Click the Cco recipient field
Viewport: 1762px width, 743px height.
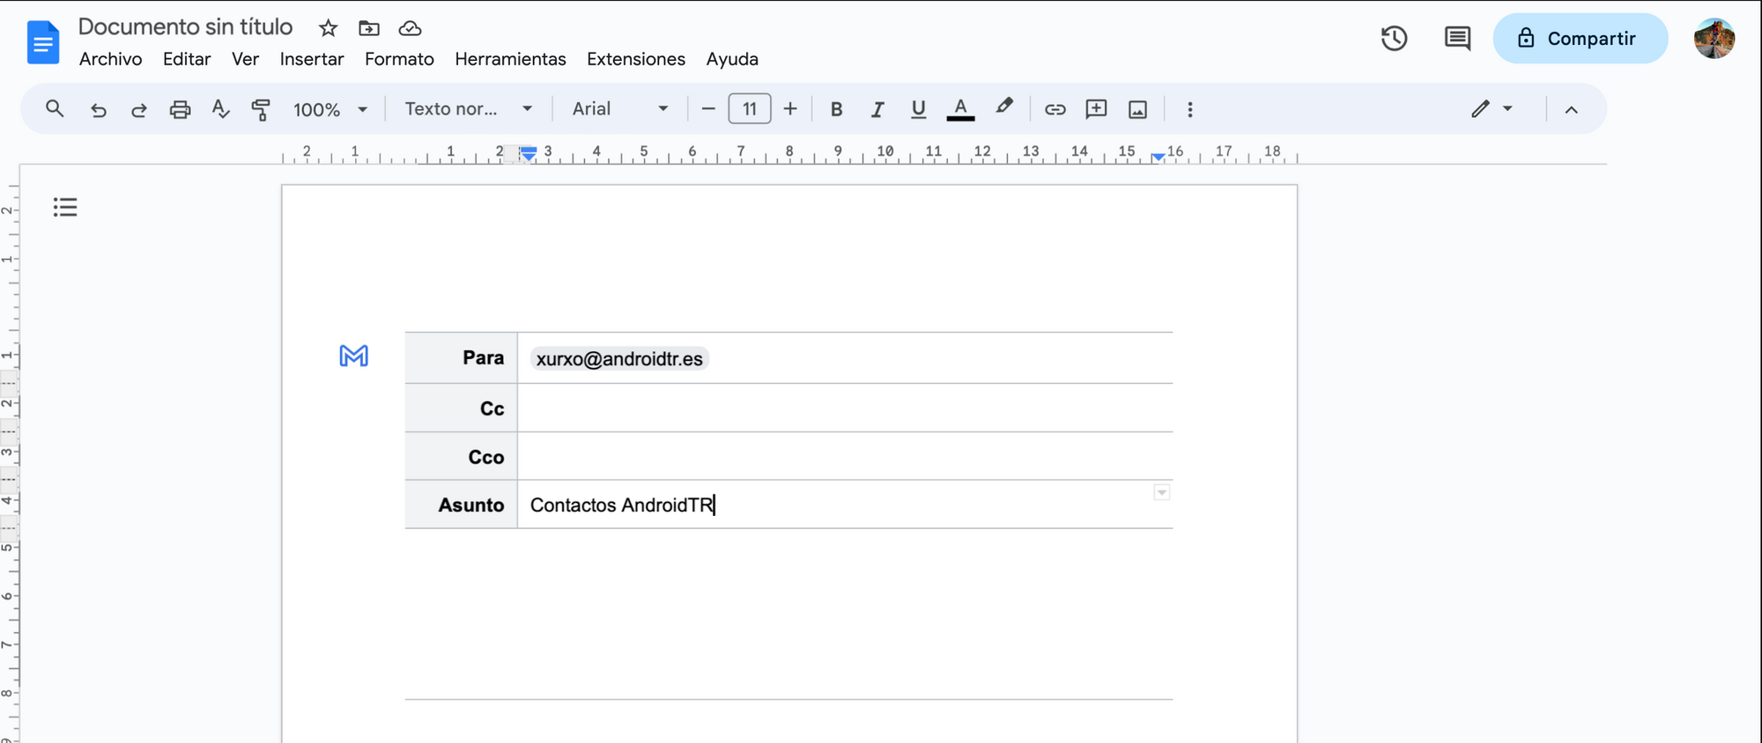pos(845,456)
